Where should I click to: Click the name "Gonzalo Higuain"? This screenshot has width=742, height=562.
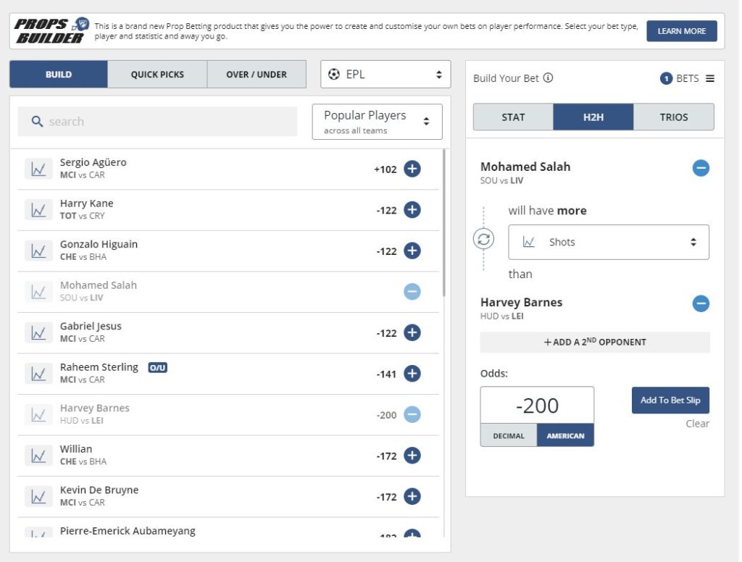coord(99,244)
